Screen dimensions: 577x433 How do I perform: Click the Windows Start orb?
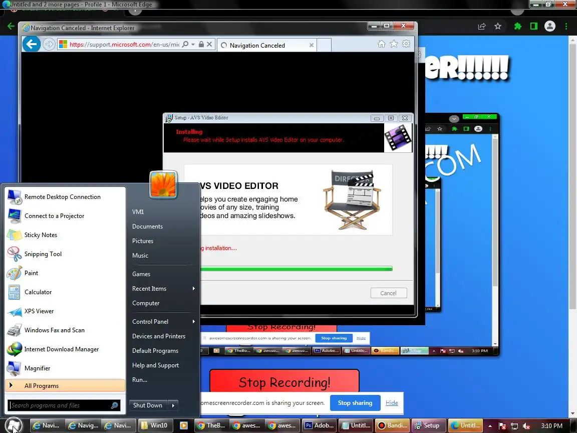(14, 425)
